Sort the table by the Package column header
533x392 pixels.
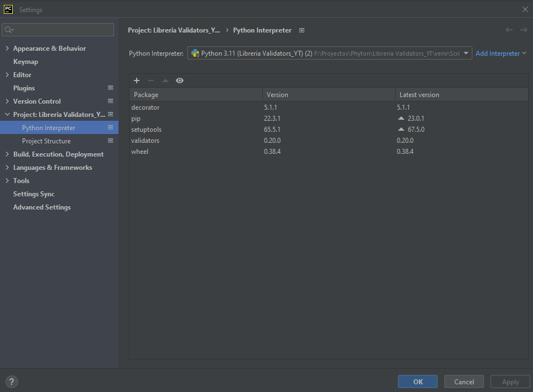(x=146, y=94)
